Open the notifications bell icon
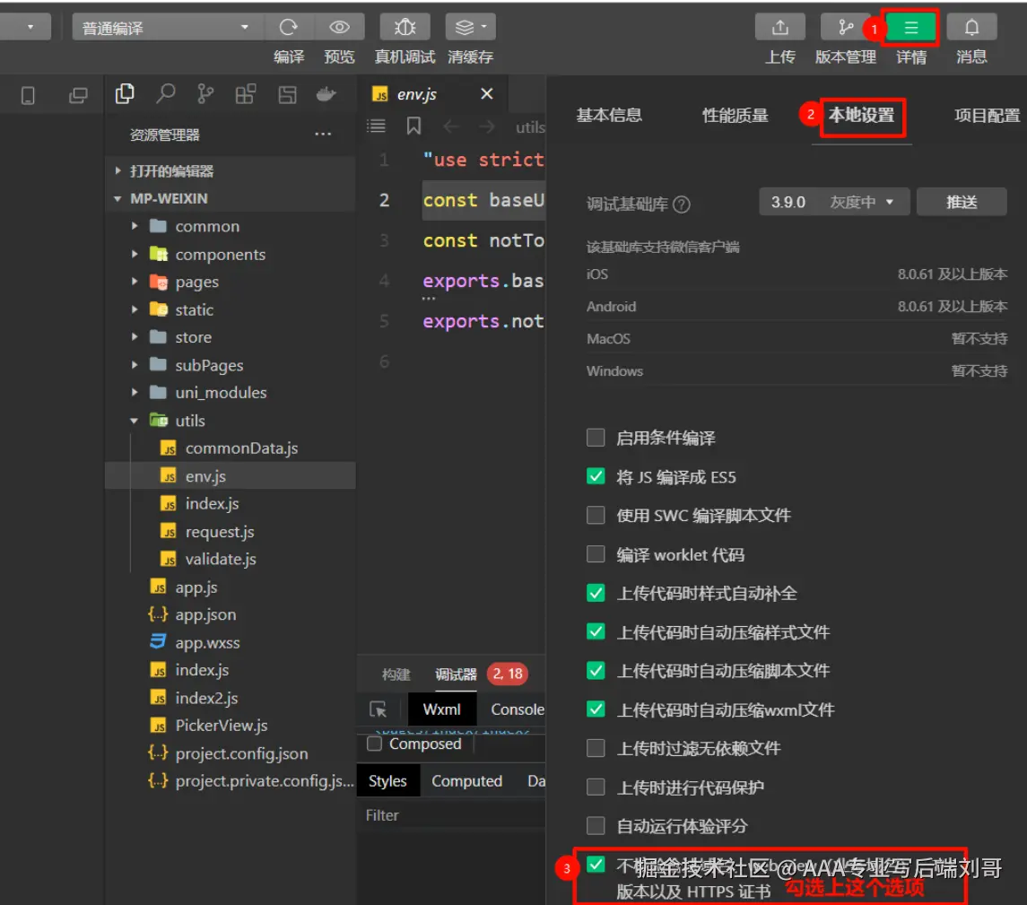The width and height of the screenshot is (1027, 905). point(971,28)
